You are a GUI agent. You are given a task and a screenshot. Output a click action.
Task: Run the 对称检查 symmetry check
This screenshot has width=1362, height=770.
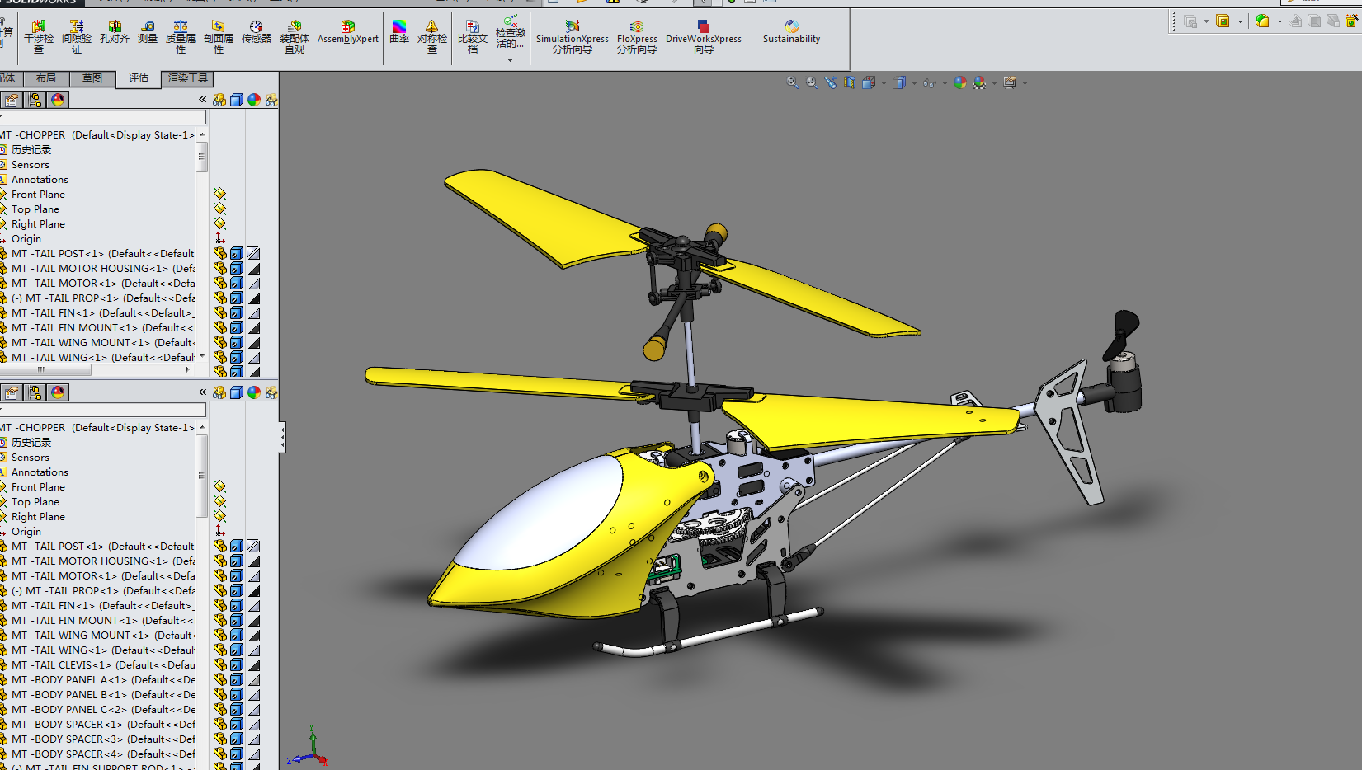coord(431,37)
